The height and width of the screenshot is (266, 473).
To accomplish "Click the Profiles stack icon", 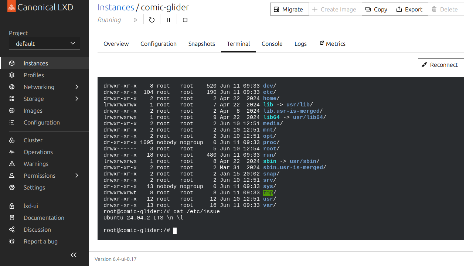I will point(12,75).
